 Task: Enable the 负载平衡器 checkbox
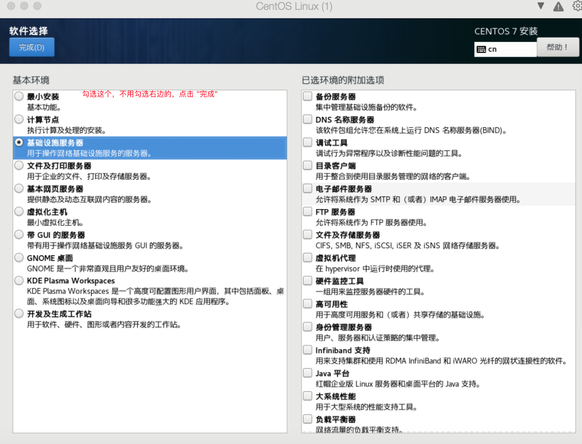[x=308, y=419]
